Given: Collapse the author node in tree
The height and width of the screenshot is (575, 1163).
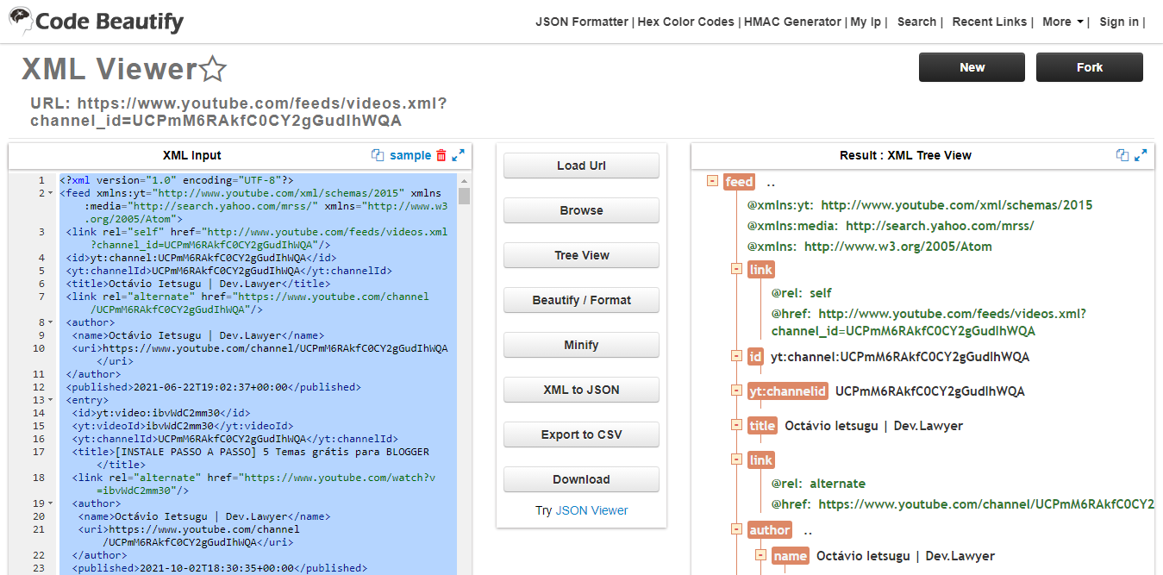Looking at the screenshot, I should click(x=736, y=529).
